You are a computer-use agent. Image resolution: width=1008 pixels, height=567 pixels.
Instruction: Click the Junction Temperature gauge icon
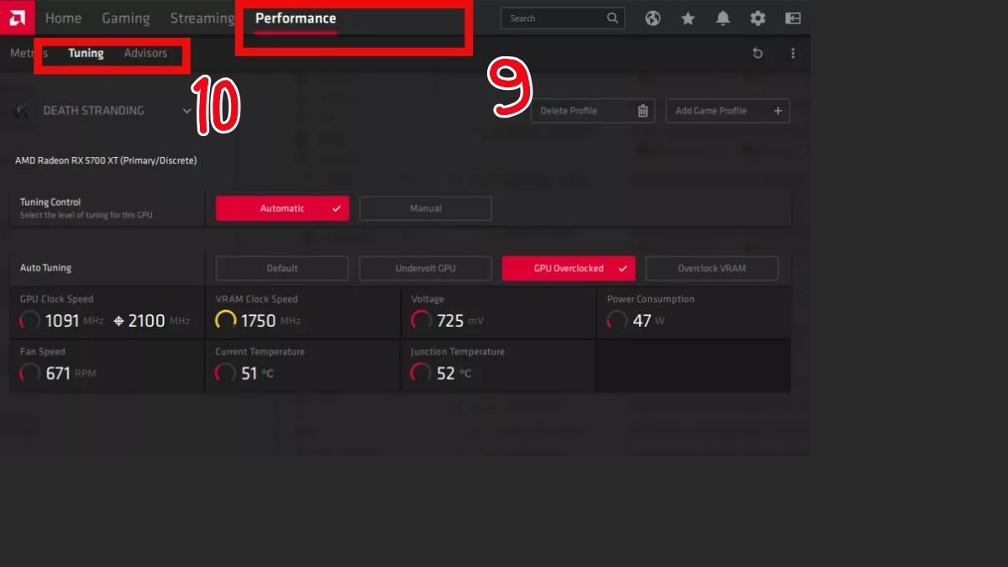[421, 373]
